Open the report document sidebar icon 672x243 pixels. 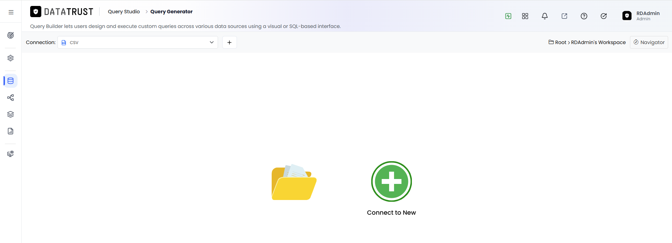11,131
